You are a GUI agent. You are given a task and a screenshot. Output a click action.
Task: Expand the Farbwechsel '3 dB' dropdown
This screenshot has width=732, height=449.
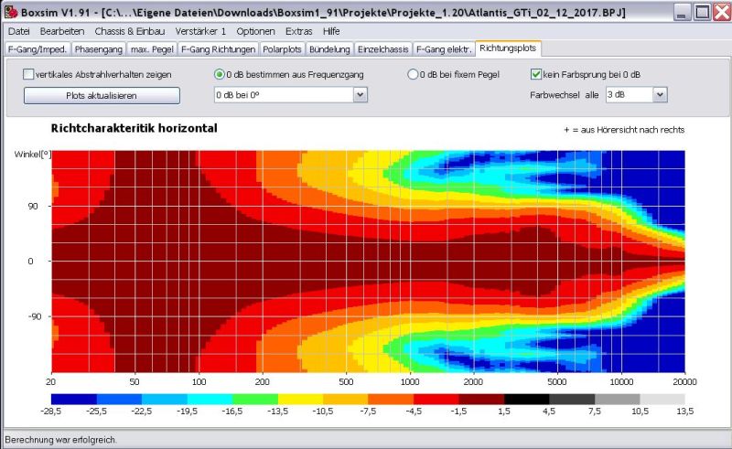pos(660,94)
